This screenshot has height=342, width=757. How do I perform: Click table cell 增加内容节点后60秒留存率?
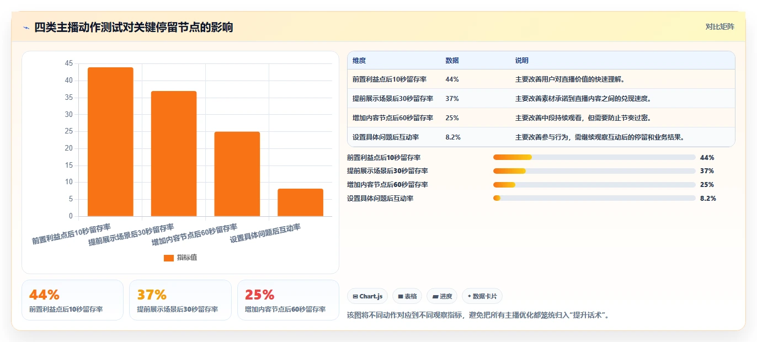click(393, 118)
